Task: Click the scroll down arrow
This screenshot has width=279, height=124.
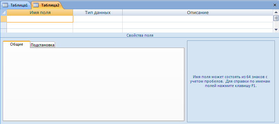Action: point(276,29)
